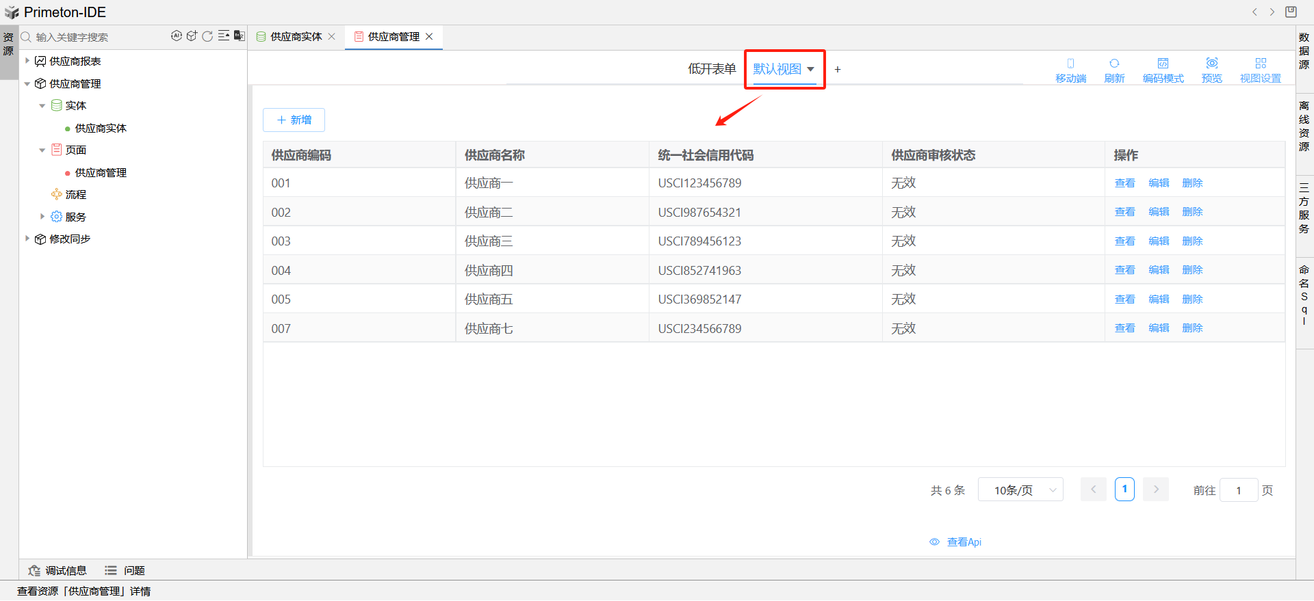Viewport: 1314px width, 601px height.
Task: Click the save icon in title bar
Action: (x=1291, y=12)
